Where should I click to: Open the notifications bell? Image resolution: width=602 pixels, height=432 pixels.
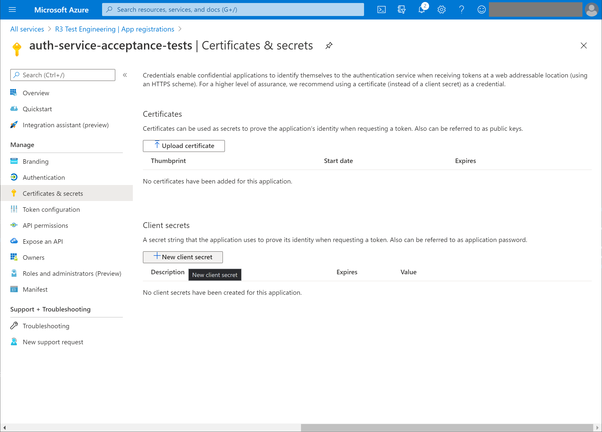click(422, 10)
